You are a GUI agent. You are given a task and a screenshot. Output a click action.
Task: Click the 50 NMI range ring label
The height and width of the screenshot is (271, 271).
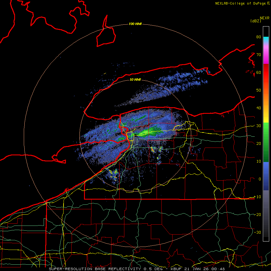click(135, 79)
